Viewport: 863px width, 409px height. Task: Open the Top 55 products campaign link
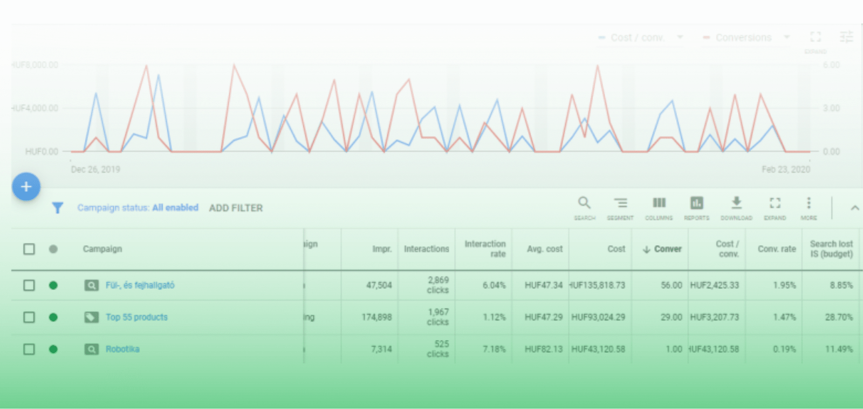(x=136, y=318)
